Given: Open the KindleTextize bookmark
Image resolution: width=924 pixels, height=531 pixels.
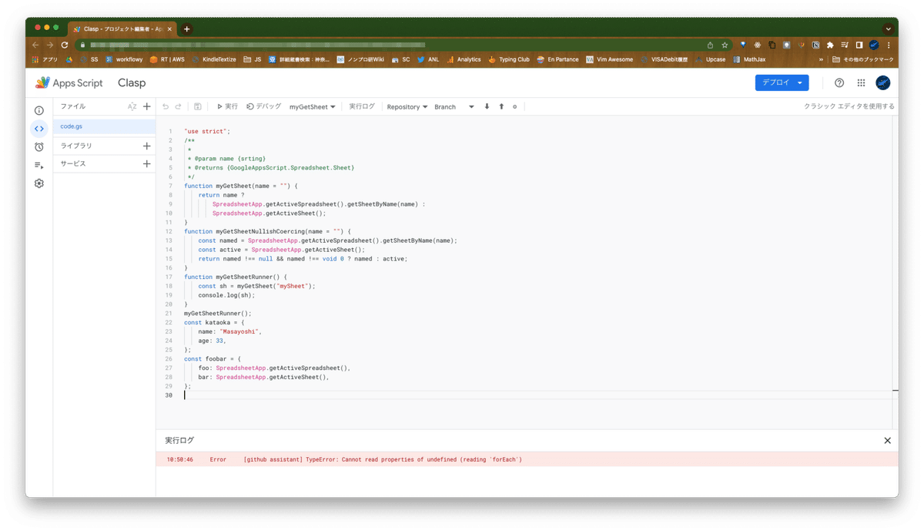Looking at the screenshot, I should tap(214, 59).
